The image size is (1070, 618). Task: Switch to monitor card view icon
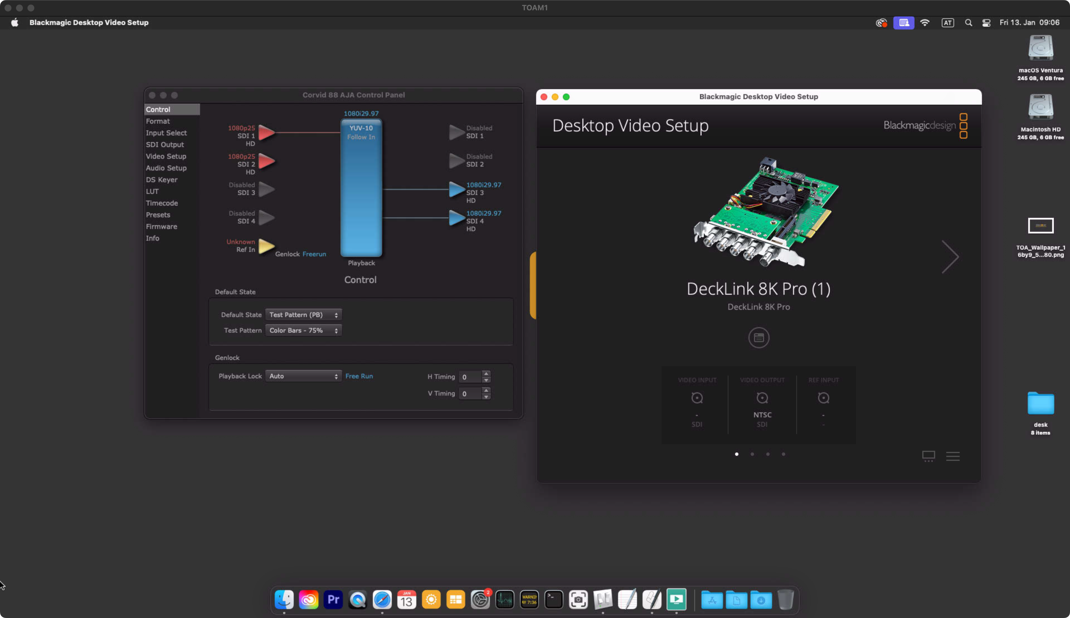[928, 456]
